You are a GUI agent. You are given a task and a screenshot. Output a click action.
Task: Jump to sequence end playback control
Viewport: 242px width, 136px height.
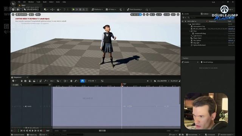41,131
